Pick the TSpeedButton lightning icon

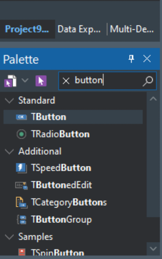click(21, 168)
